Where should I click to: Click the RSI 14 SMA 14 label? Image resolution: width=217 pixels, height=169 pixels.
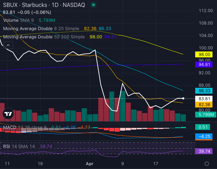pyautogui.click(x=19, y=147)
